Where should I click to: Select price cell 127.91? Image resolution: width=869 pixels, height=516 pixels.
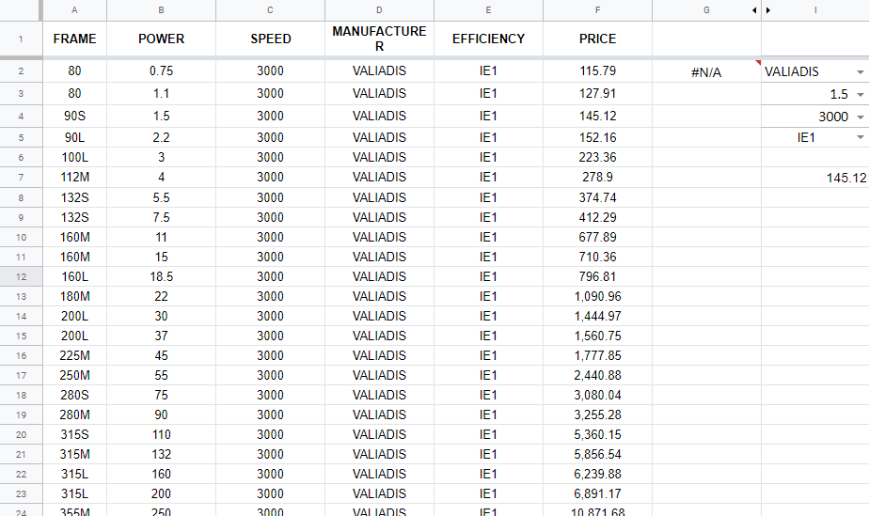tap(597, 94)
